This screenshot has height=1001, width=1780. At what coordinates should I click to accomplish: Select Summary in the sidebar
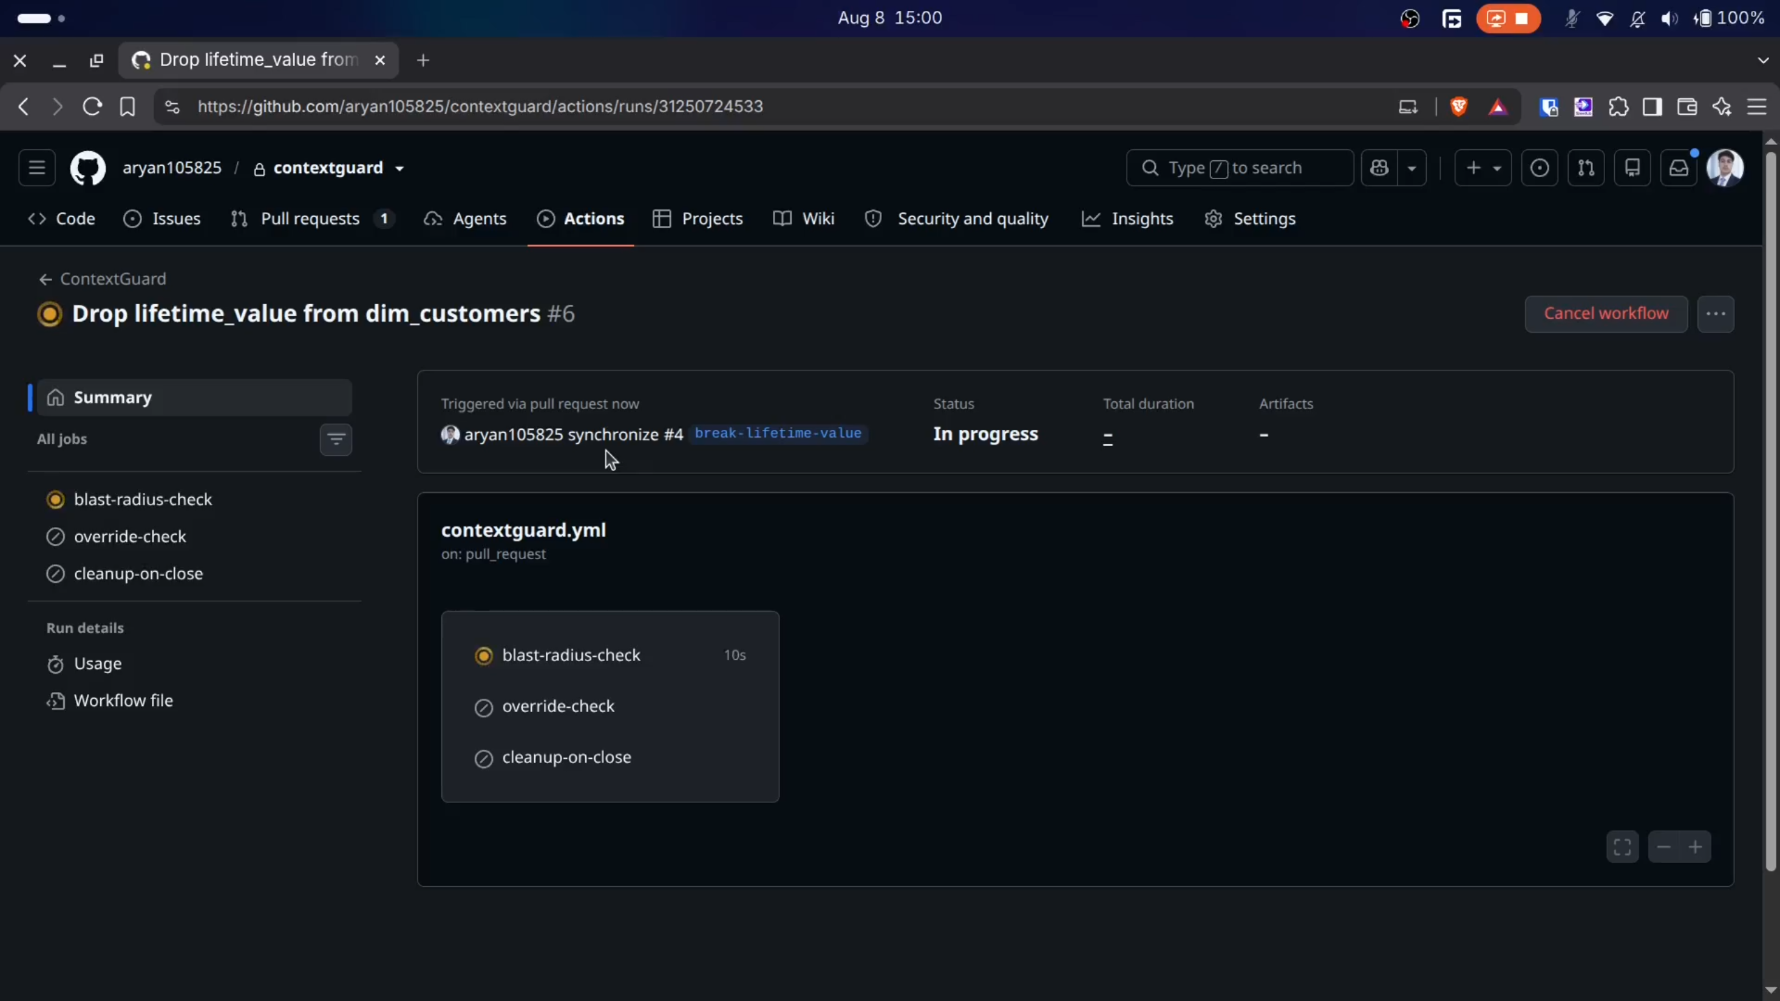194,398
